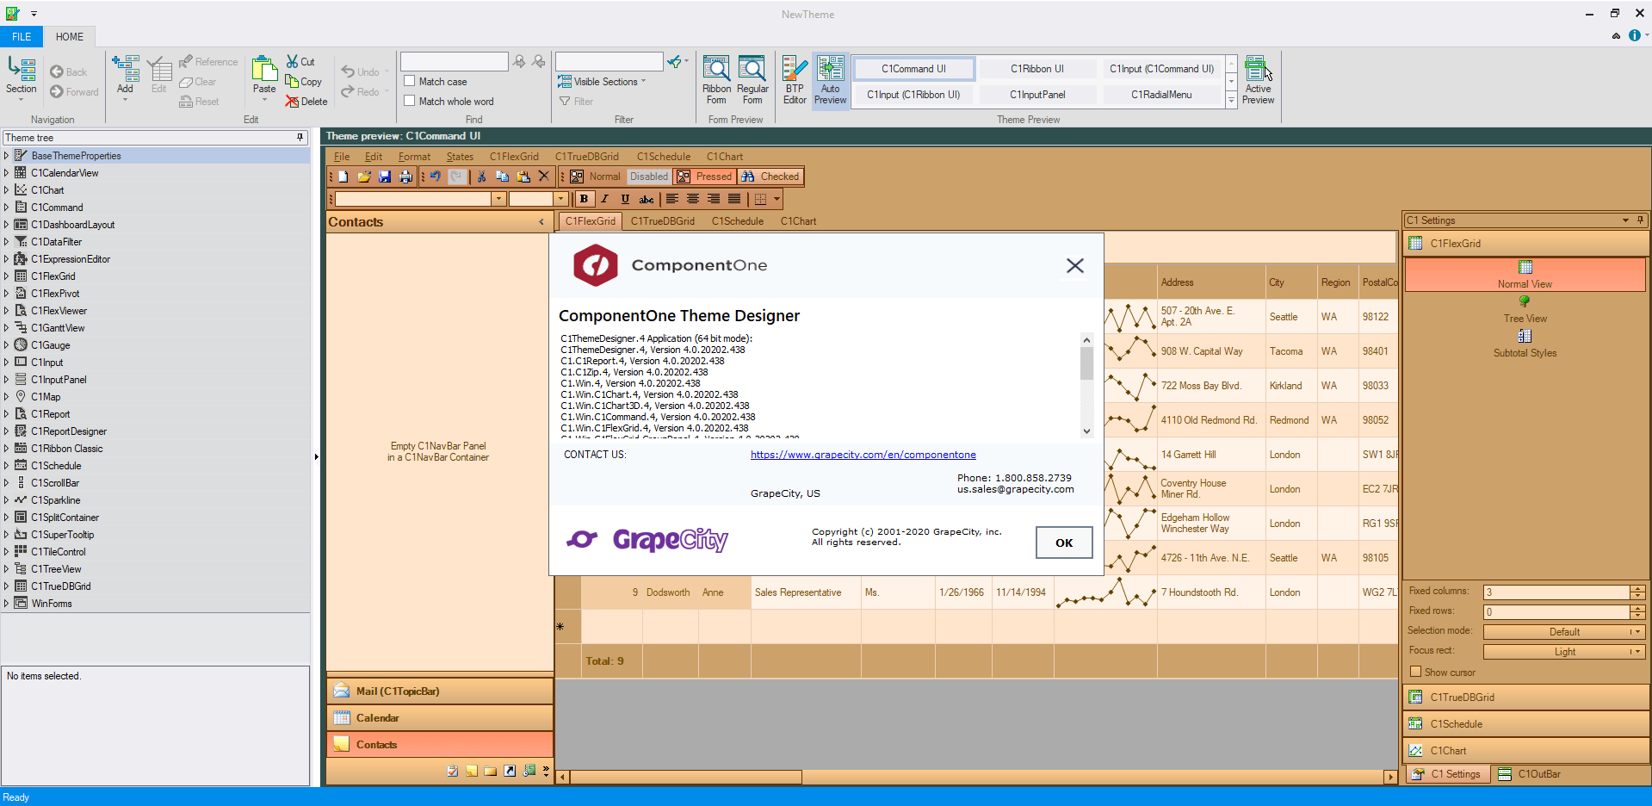
Task: Switch to the C1OutBar bottom tab
Action: pyautogui.click(x=1530, y=774)
